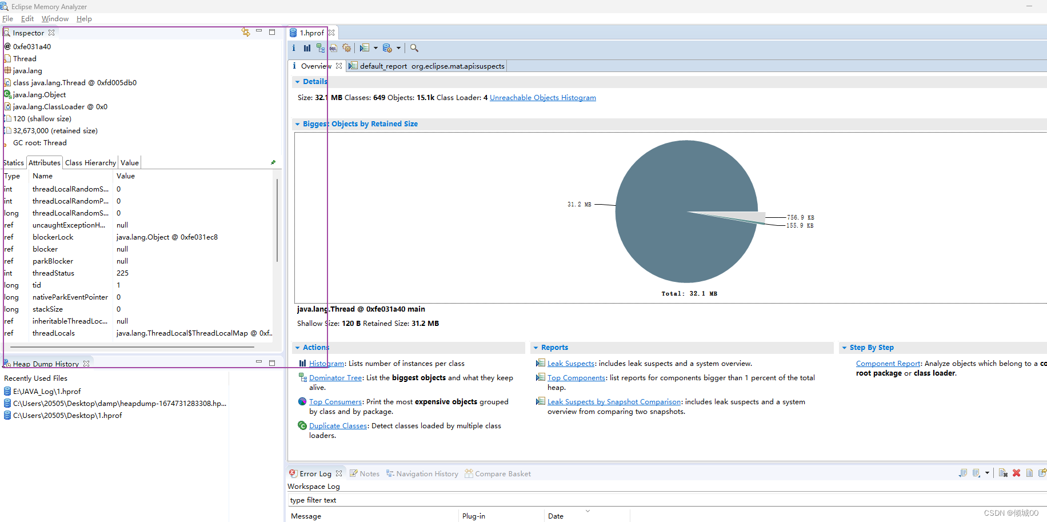Close the Inspector view tab
The height and width of the screenshot is (522, 1047).
51,33
